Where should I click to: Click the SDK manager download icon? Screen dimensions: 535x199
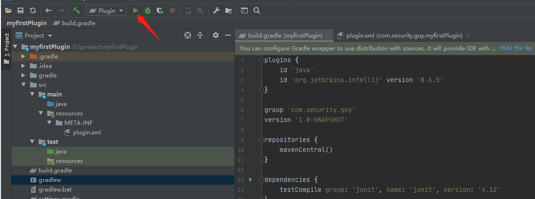[x=200, y=11]
